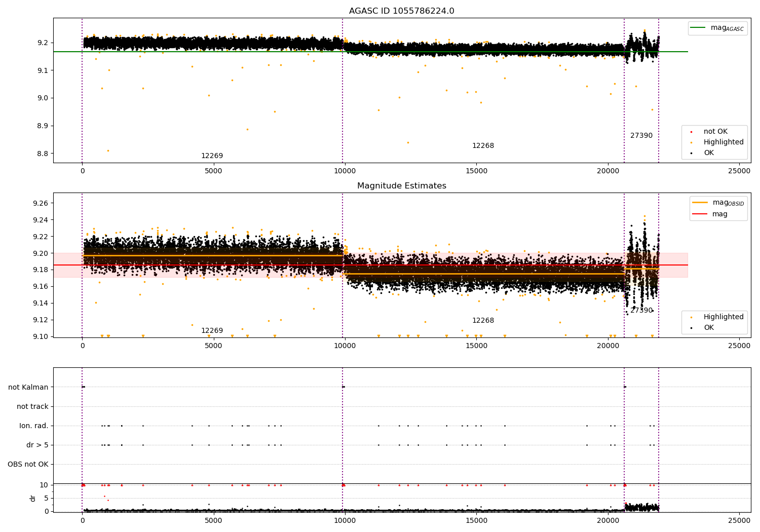Click the 20000 x-axis tick under middle plot
760x532 pixels.
608,346
